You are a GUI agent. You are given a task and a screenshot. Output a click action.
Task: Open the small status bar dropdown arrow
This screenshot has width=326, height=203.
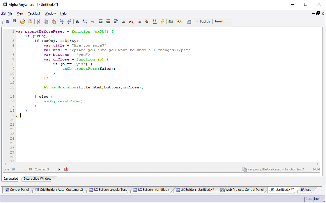tap(60, 169)
